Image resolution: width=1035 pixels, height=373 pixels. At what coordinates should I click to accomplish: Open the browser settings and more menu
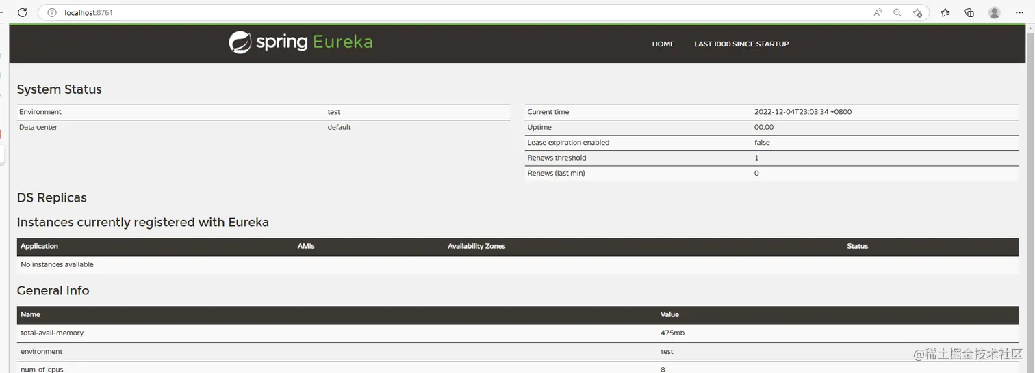click(1020, 12)
